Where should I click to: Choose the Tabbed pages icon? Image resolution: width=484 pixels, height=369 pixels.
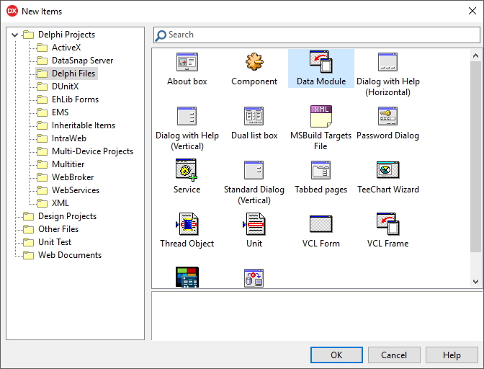tap(321, 171)
